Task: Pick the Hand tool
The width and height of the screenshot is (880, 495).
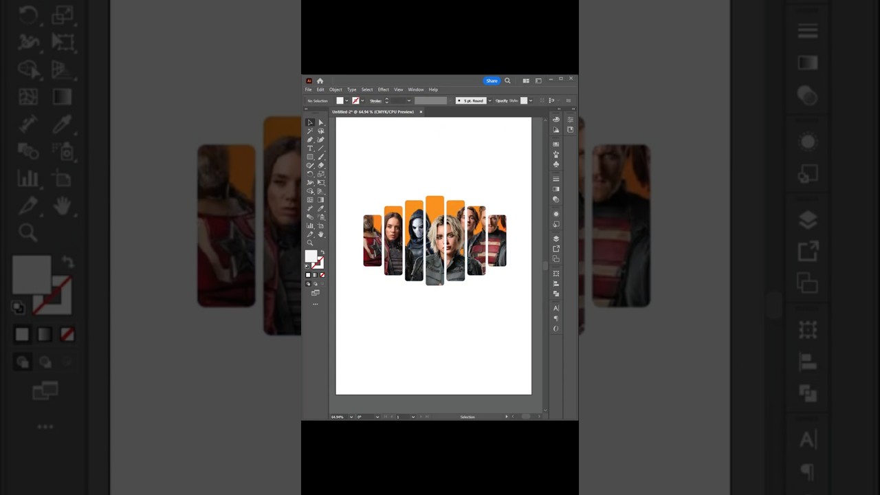Action: pyautogui.click(x=320, y=234)
